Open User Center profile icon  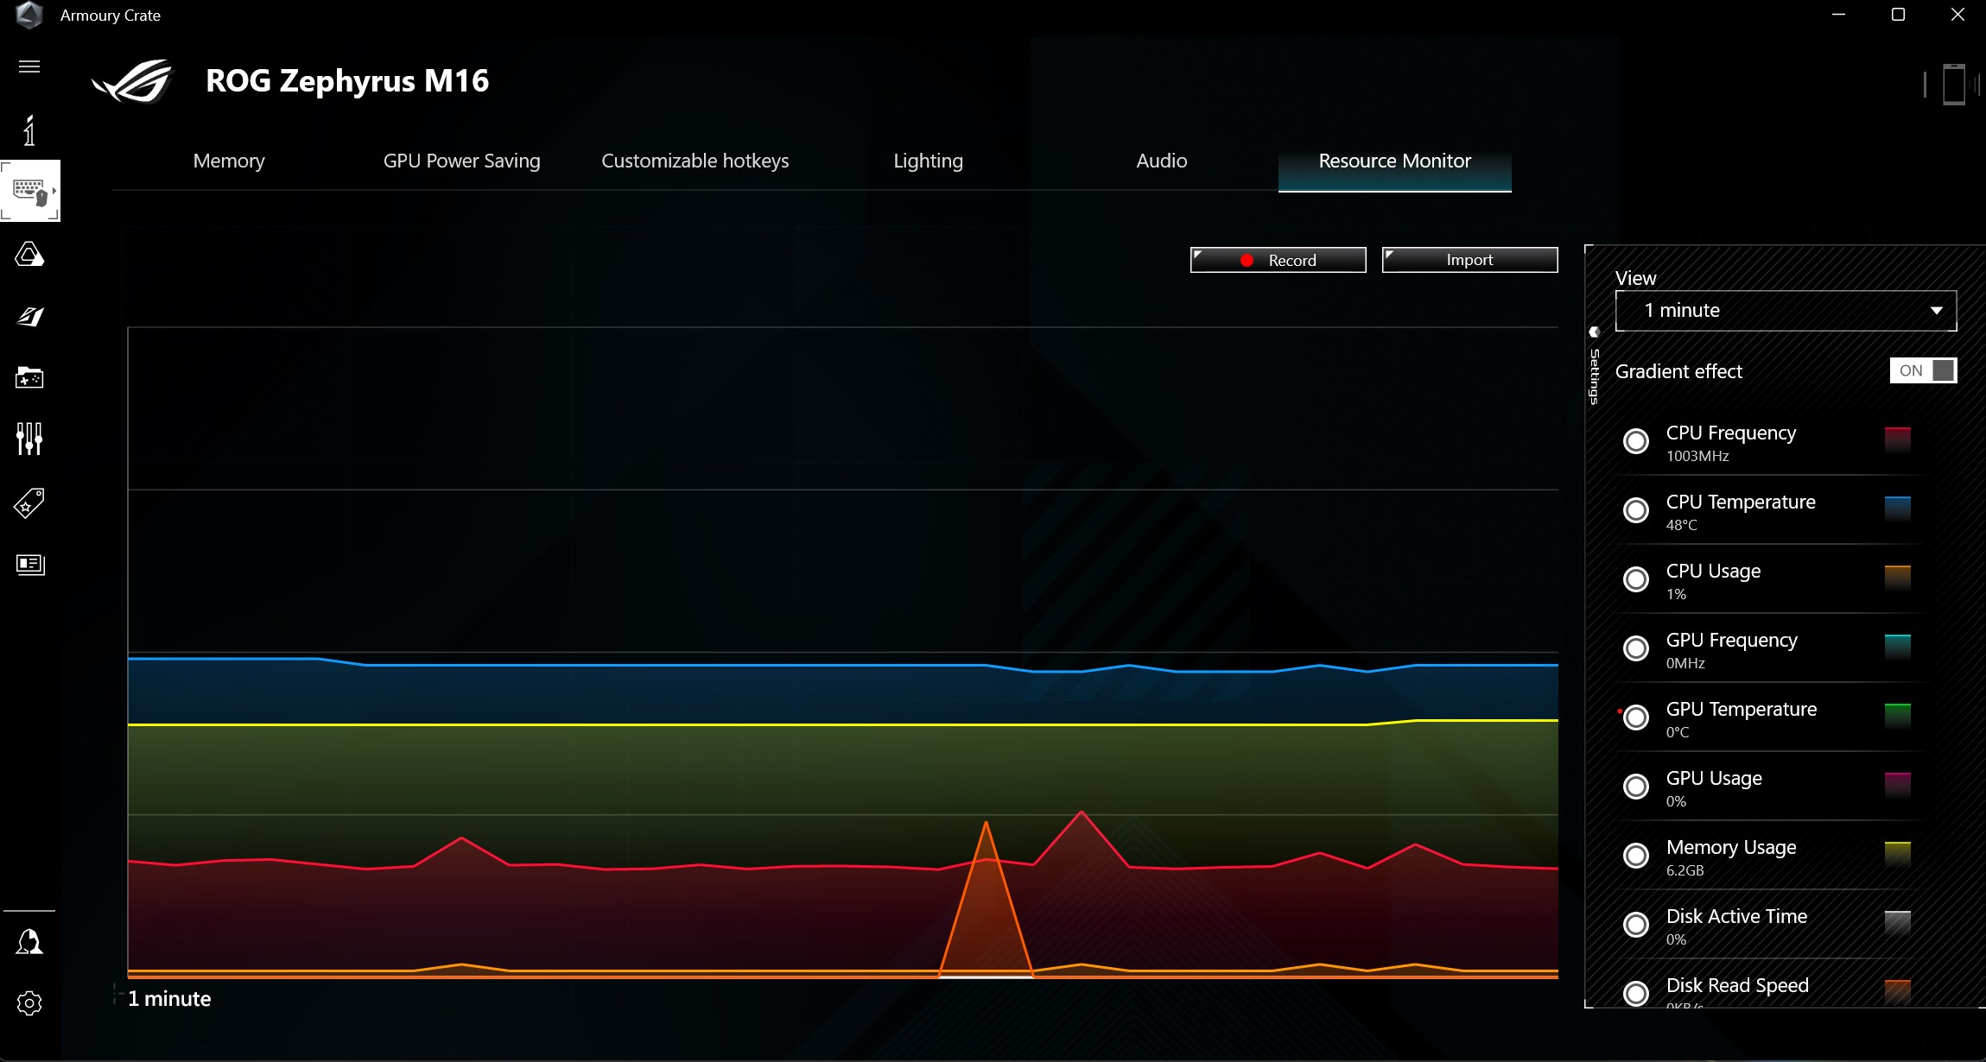pyautogui.click(x=29, y=941)
